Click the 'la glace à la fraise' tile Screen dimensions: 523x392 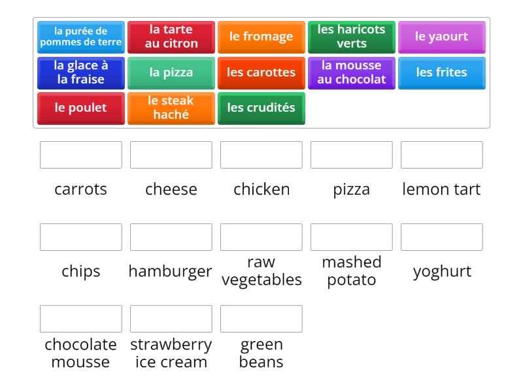(x=80, y=73)
